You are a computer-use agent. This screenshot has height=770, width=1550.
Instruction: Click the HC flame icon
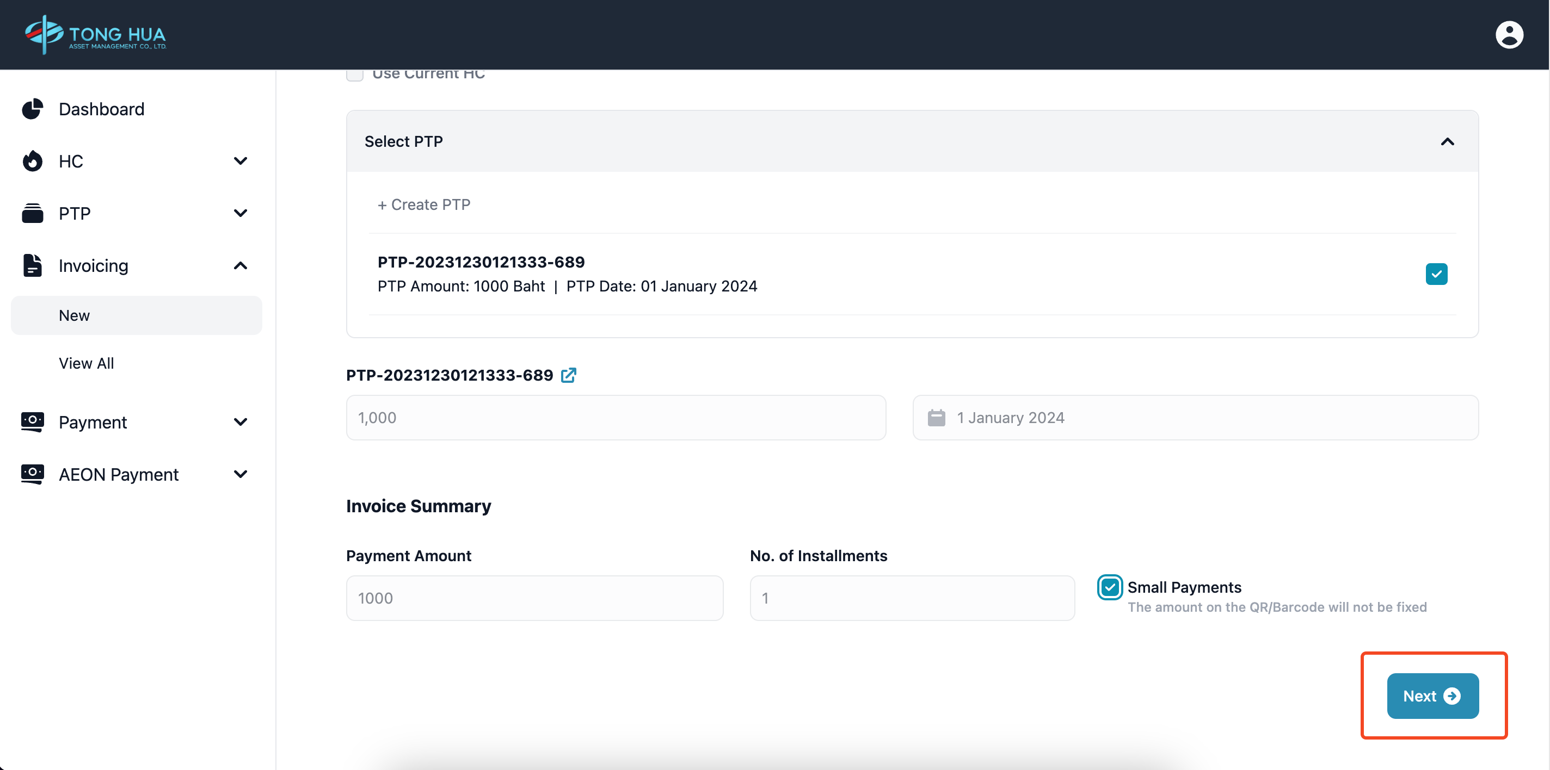point(33,161)
